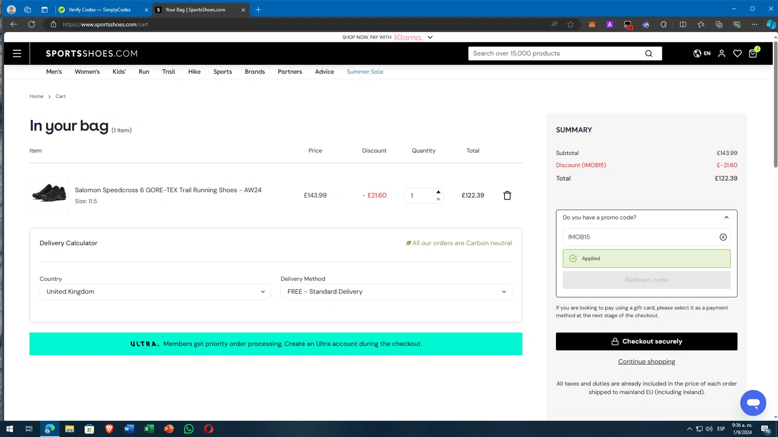Open the Summer Sale menu
This screenshot has width=778, height=437.
tap(365, 71)
